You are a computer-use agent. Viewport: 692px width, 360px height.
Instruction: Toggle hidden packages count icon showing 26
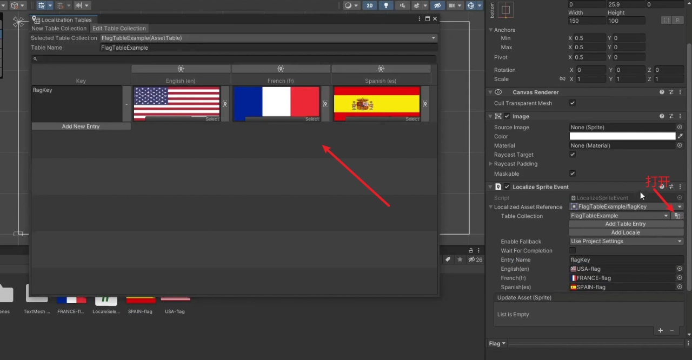point(475,259)
